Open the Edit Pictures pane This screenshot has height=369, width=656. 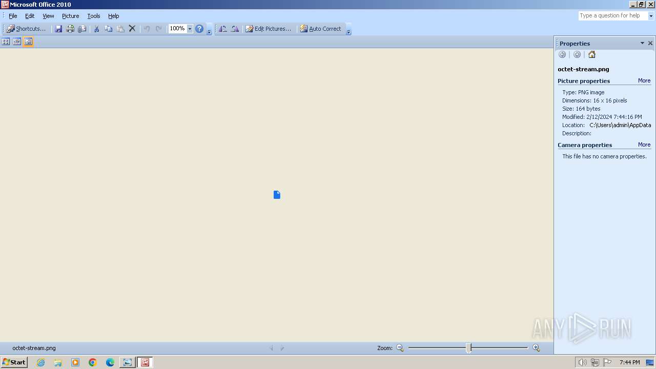(x=268, y=29)
